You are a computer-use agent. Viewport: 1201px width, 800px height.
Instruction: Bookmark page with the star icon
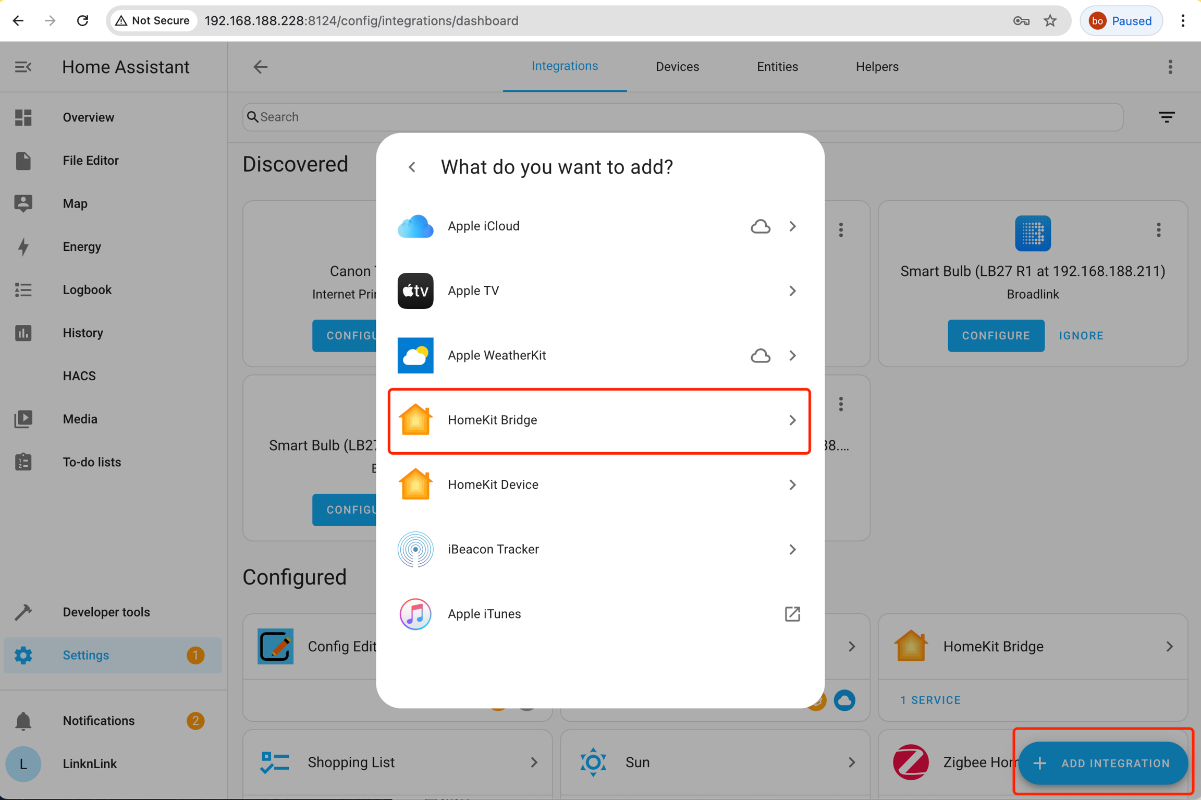point(1050,21)
